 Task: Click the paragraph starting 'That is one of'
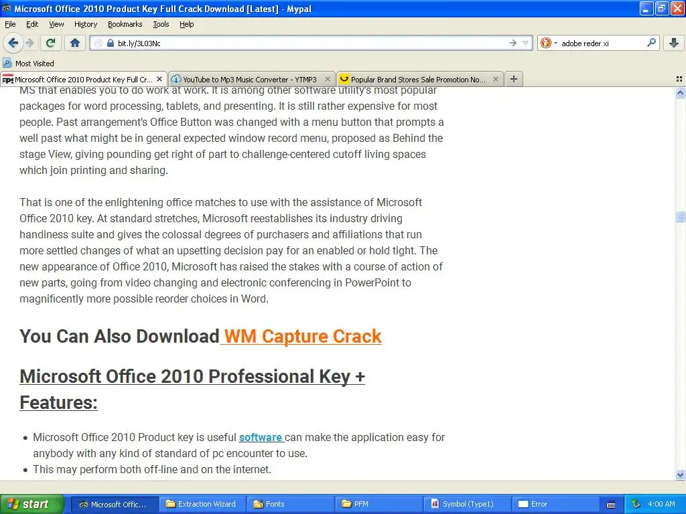tap(231, 250)
